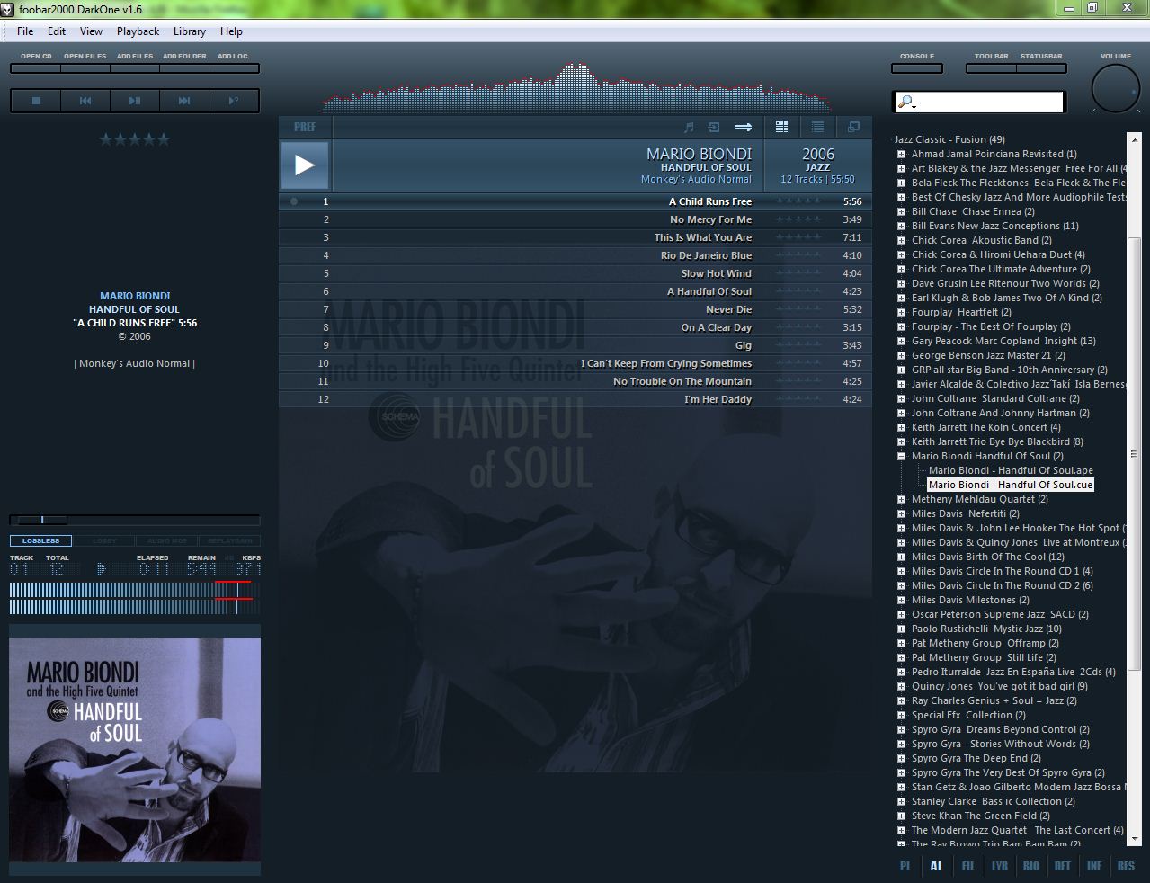The height and width of the screenshot is (883, 1150).
Task: Open the Playback menu
Action: pos(138,31)
